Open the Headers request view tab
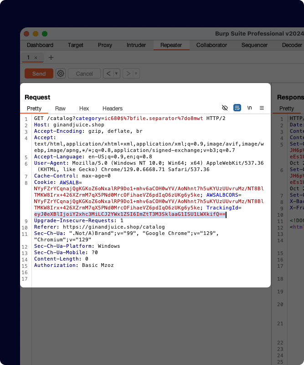The width and height of the screenshot is (304, 365). [112, 109]
